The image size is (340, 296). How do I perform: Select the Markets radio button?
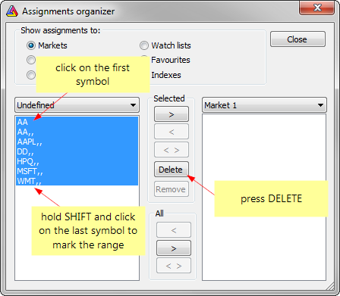click(31, 45)
